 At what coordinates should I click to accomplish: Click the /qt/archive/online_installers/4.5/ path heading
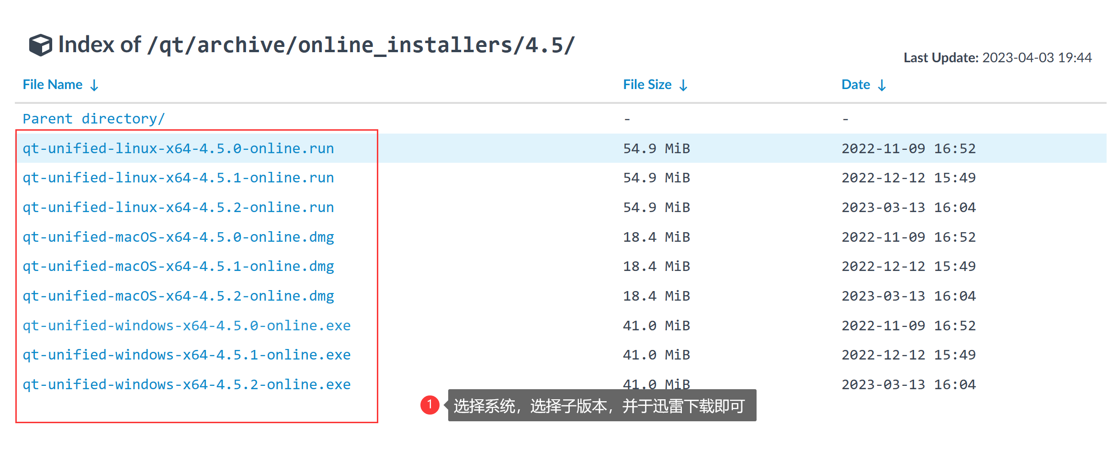pos(362,45)
